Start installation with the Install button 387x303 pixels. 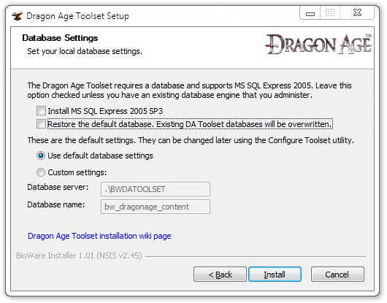pyautogui.click(x=275, y=274)
